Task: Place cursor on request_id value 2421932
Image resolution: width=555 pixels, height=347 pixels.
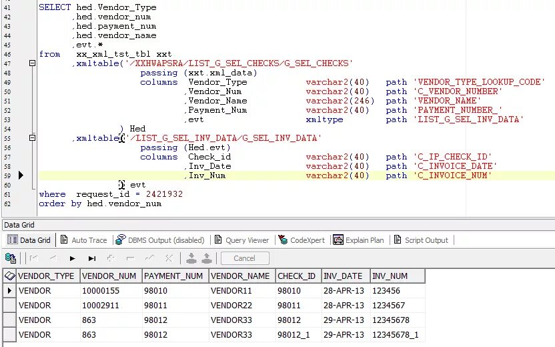Action: tap(164, 194)
